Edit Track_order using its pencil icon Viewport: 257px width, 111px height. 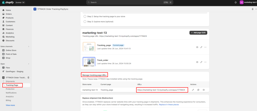[201, 62]
